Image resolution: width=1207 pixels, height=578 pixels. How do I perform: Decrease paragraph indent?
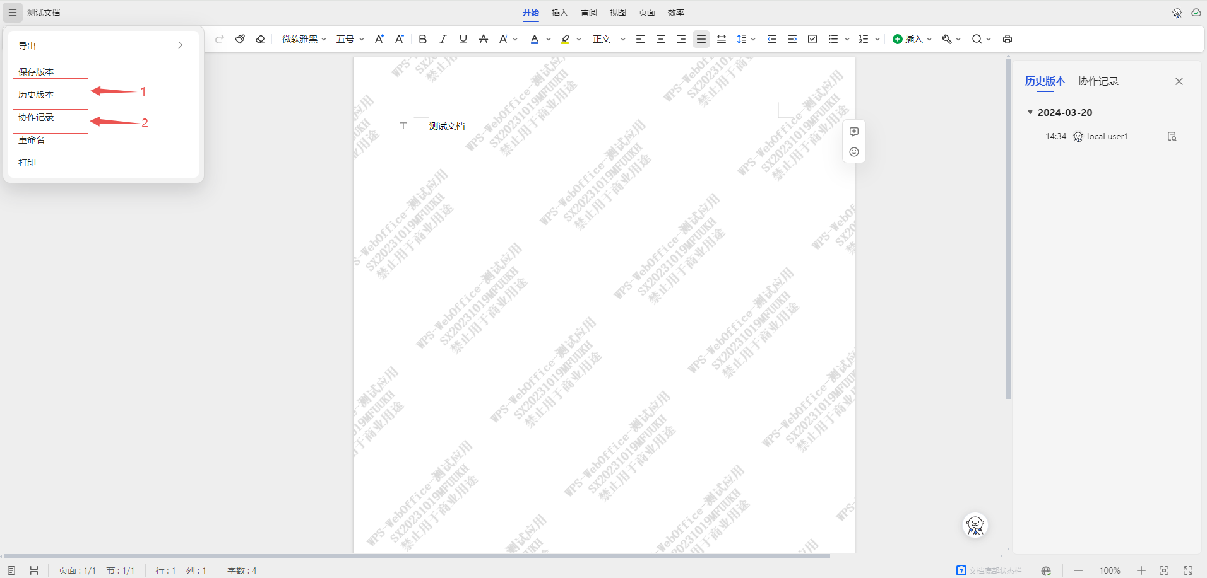click(772, 39)
